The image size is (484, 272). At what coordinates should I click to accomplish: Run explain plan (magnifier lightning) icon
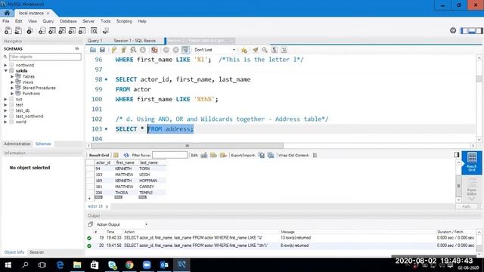(x=133, y=50)
